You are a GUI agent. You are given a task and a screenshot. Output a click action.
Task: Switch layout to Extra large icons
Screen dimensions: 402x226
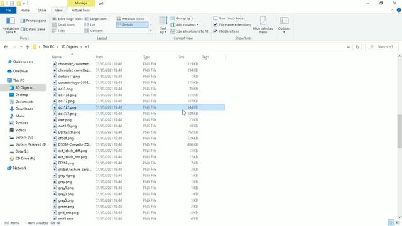coord(67,19)
